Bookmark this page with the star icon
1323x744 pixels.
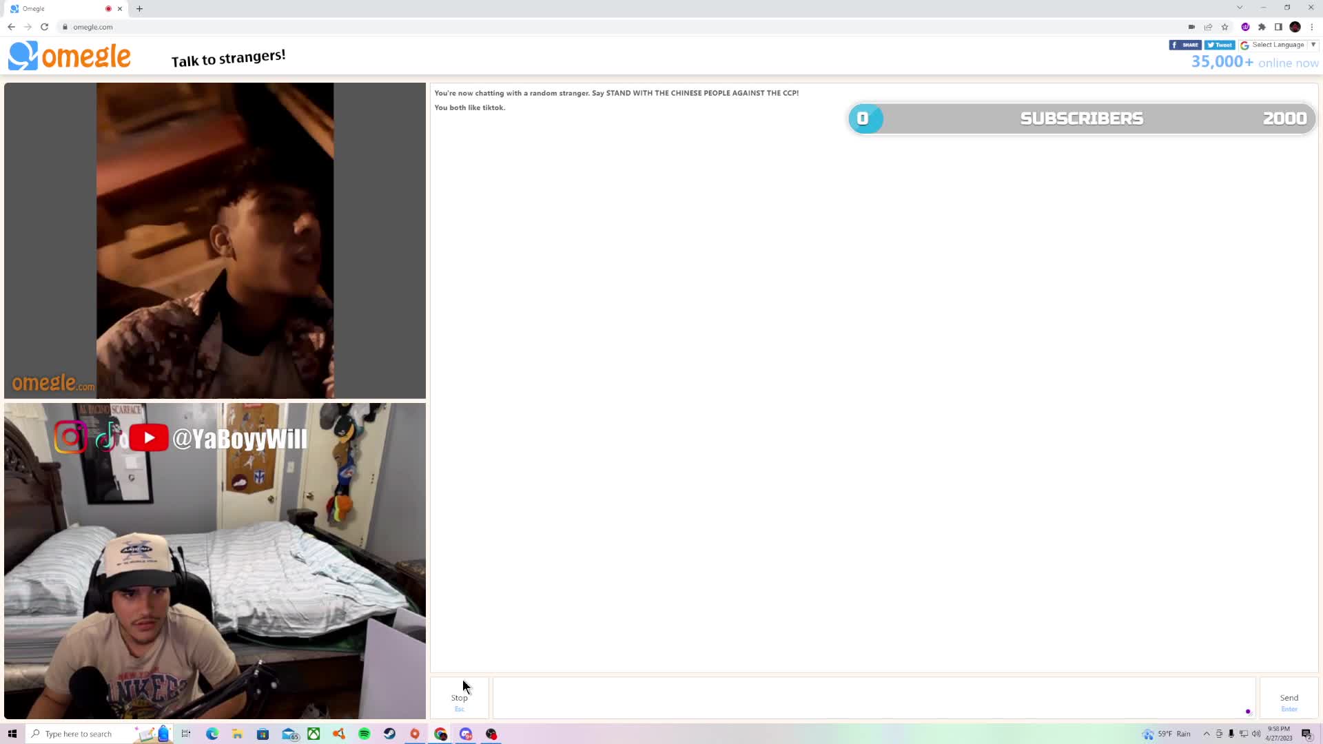point(1224,27)
